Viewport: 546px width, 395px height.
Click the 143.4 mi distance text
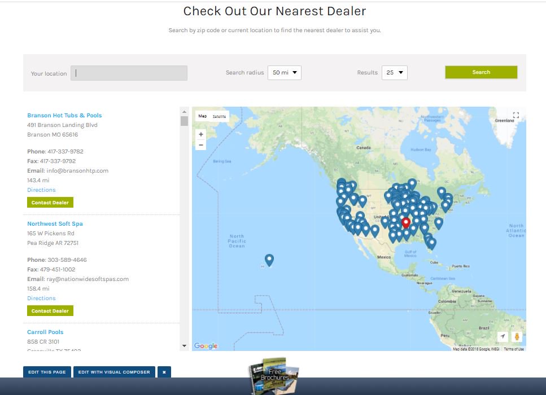tap(38, 180)
